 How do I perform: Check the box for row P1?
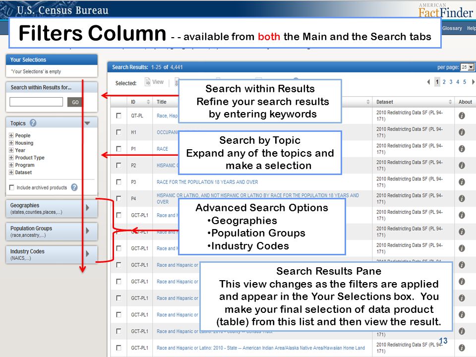[x=119, y=149]
